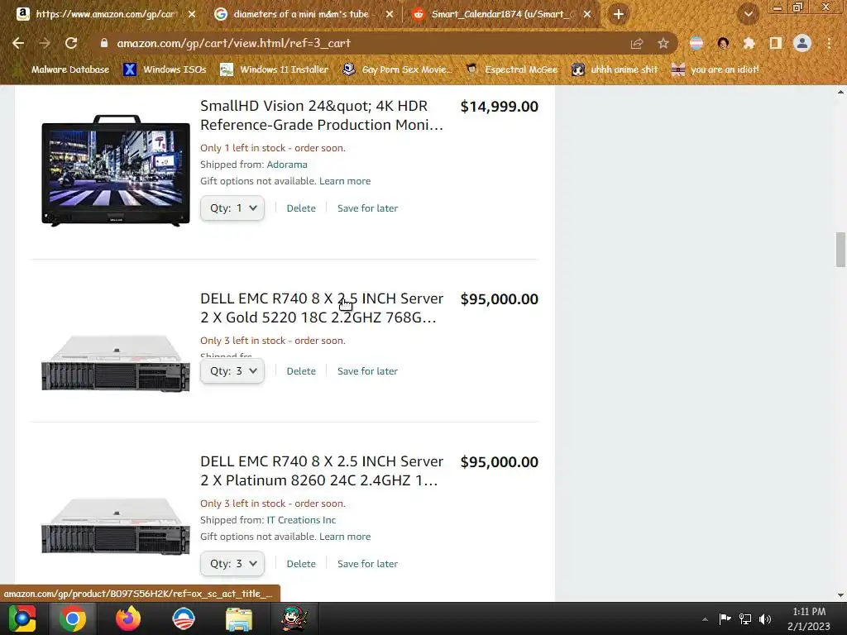Image resolution: width=847 pixels, height=635 pixels.
Task: Open Chrome profile avatar menu
Action: click(x=802, y=43)
